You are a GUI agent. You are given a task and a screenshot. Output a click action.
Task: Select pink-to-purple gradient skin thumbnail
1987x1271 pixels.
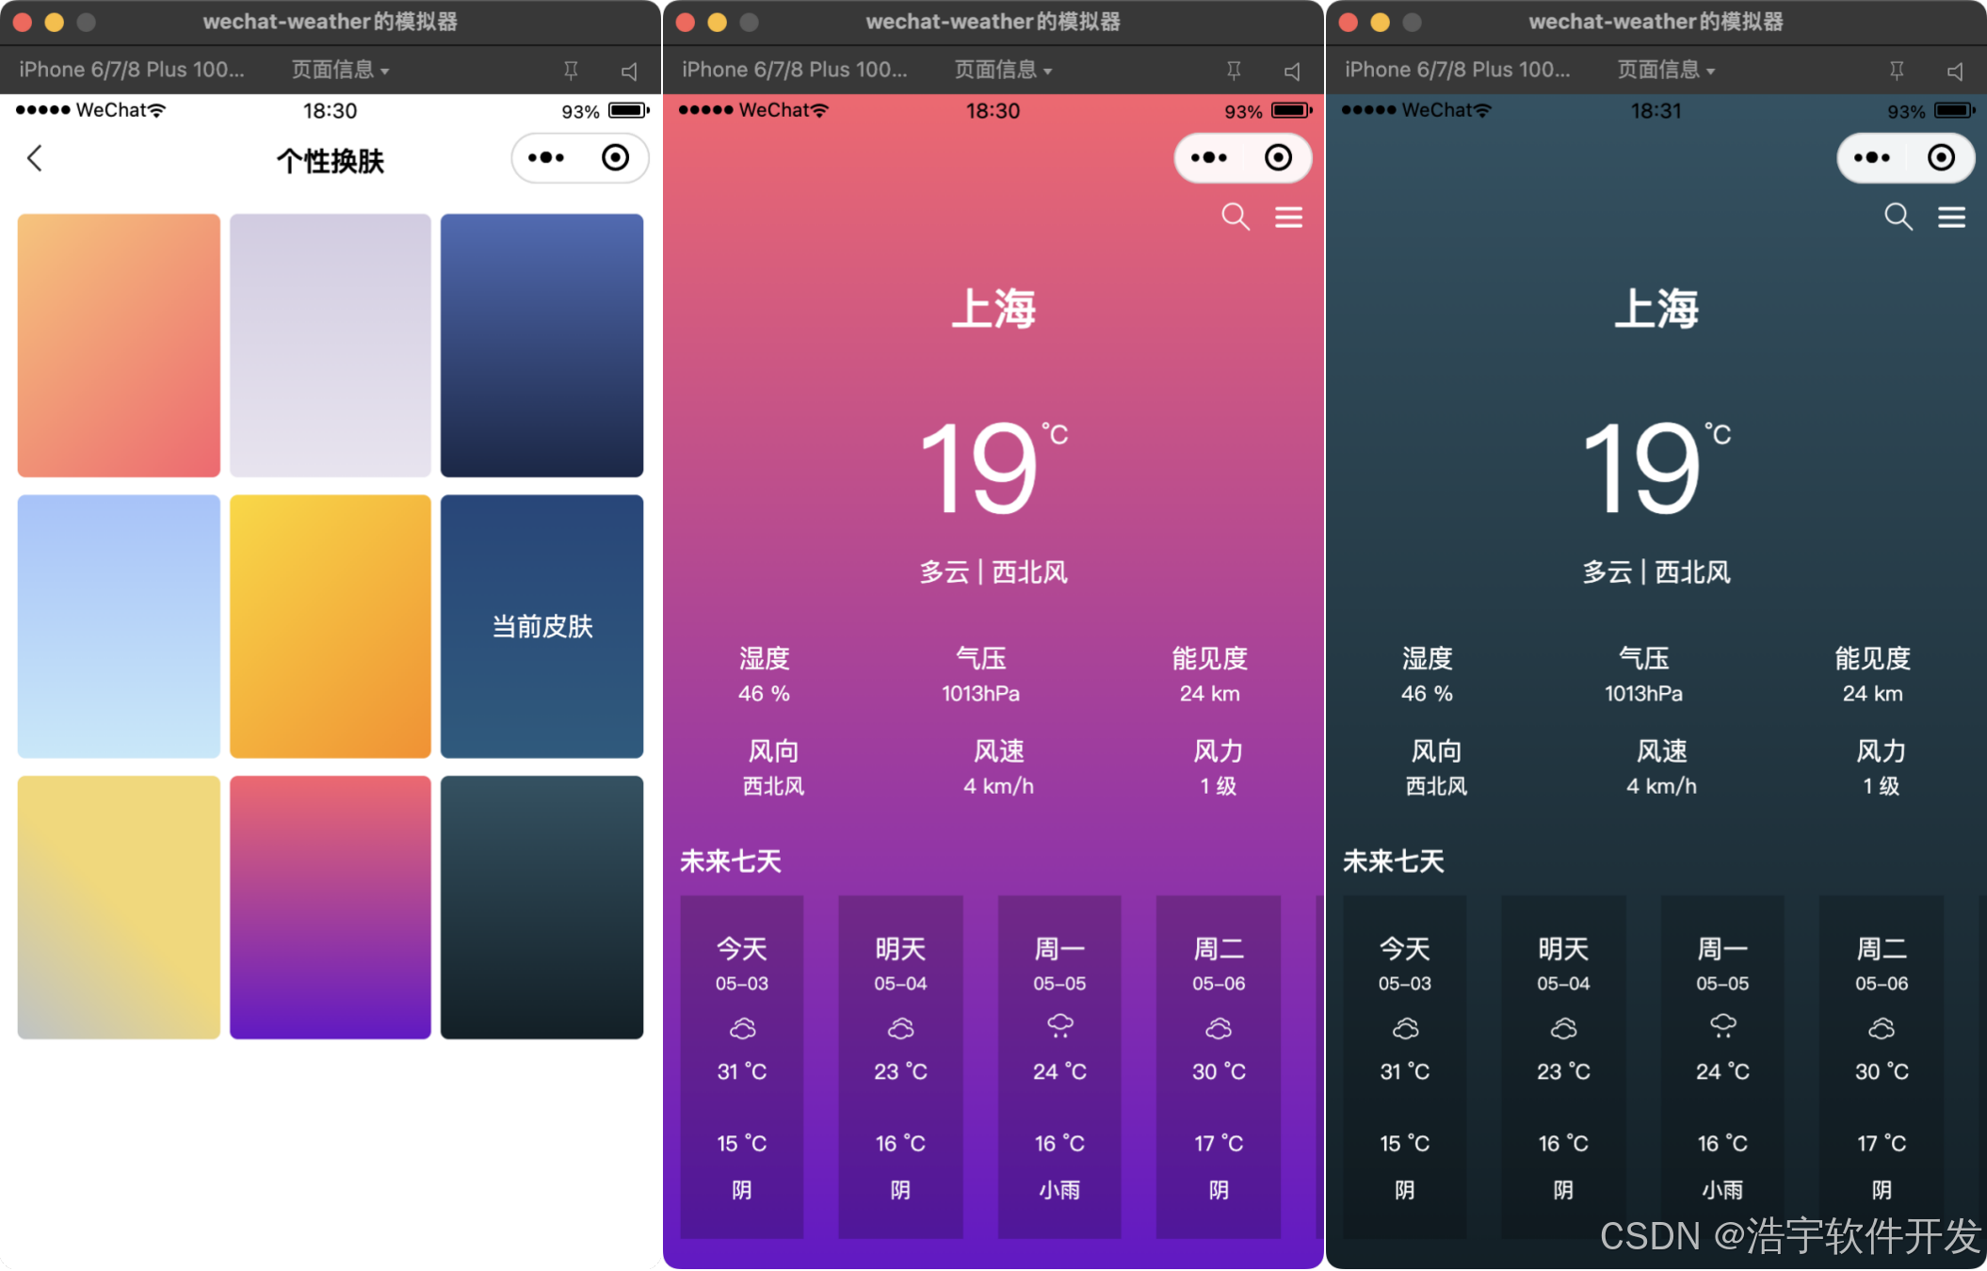click(331, 907)
